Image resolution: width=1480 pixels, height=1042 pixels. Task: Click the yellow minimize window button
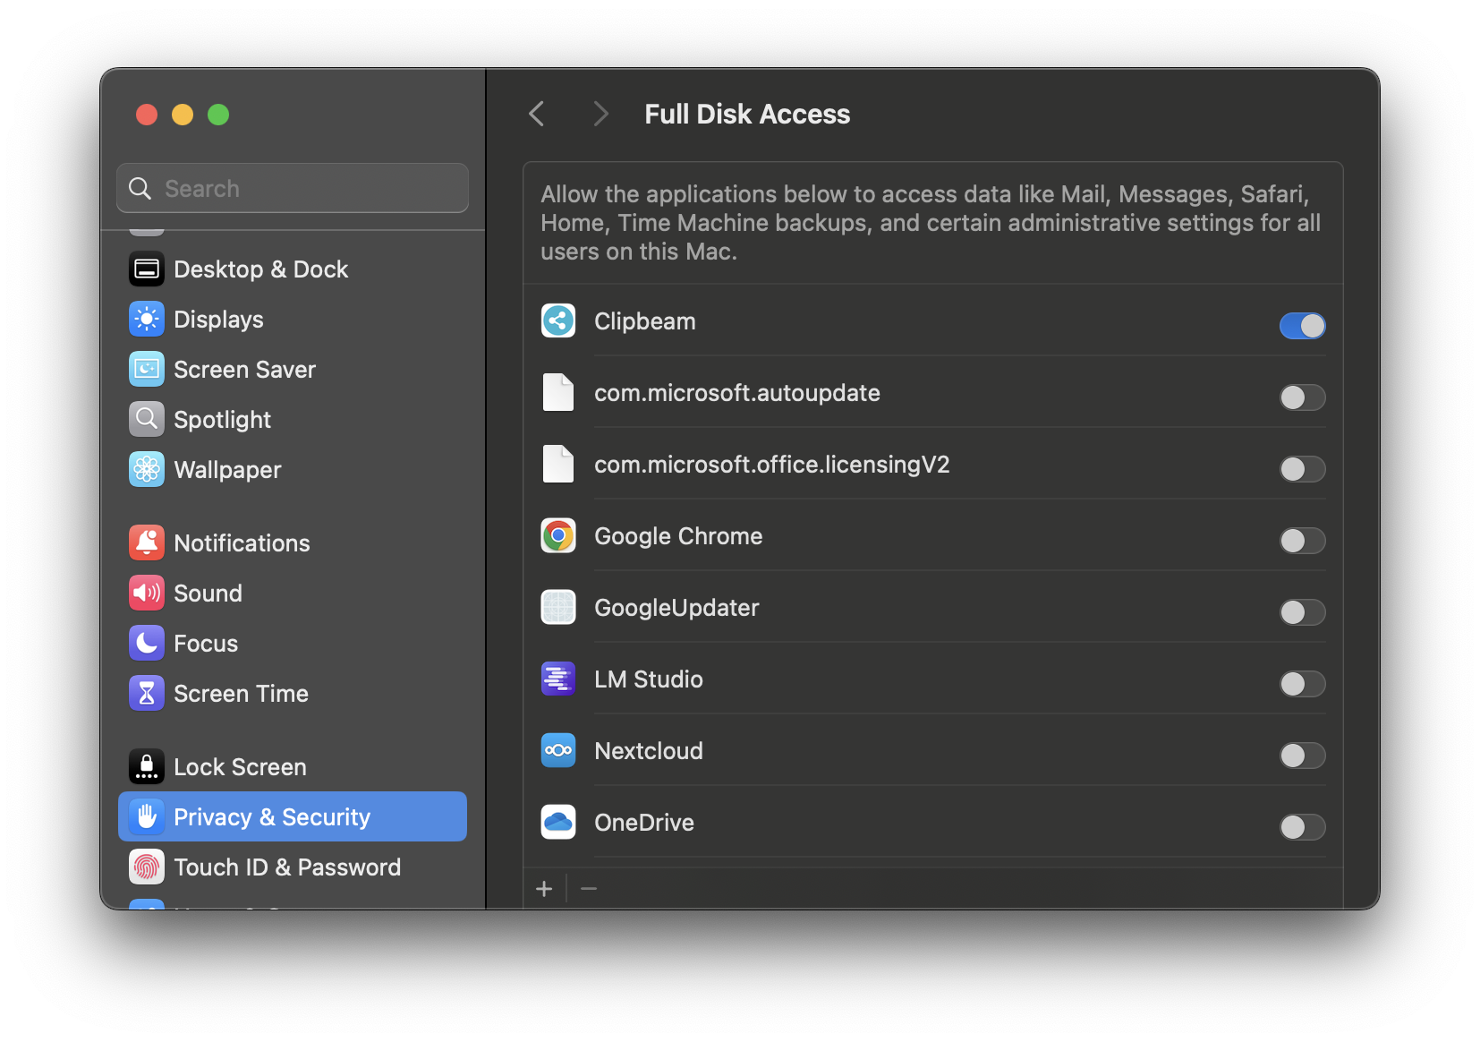point(183,115)
